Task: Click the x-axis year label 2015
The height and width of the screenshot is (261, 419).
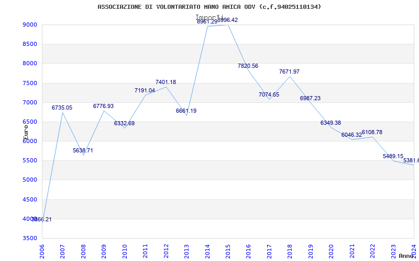Action: coord(228,251)
